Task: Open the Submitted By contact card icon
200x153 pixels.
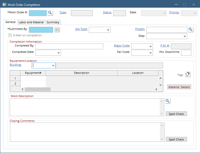Action: (57, 30)
